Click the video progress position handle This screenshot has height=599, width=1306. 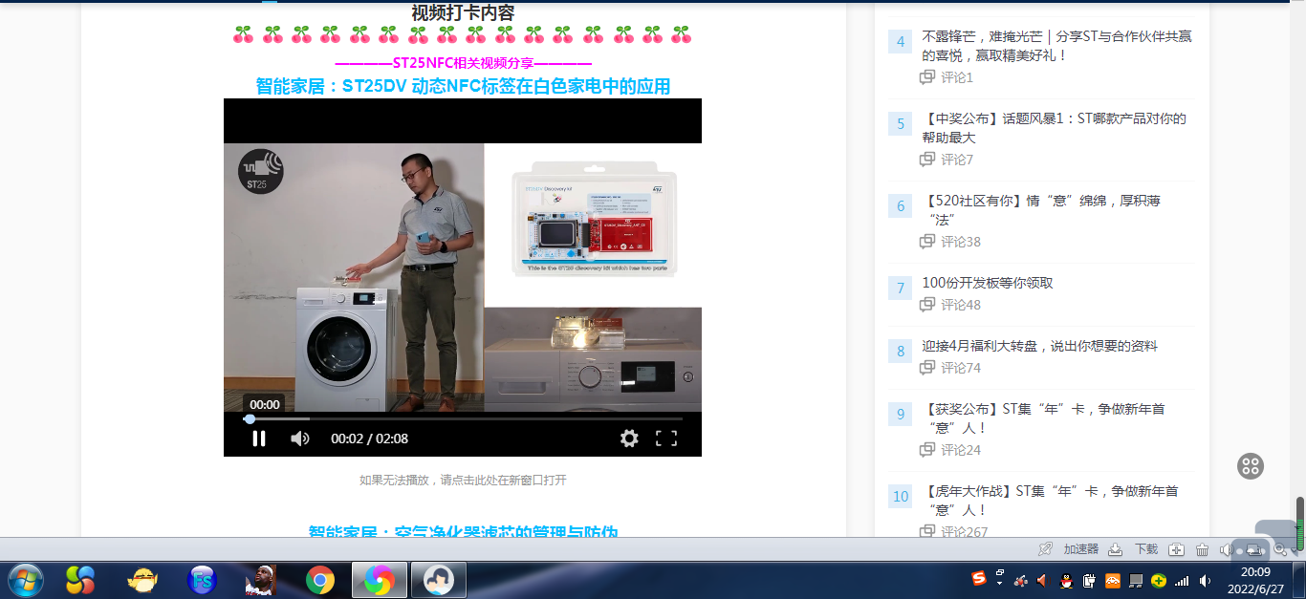(250, 418)
